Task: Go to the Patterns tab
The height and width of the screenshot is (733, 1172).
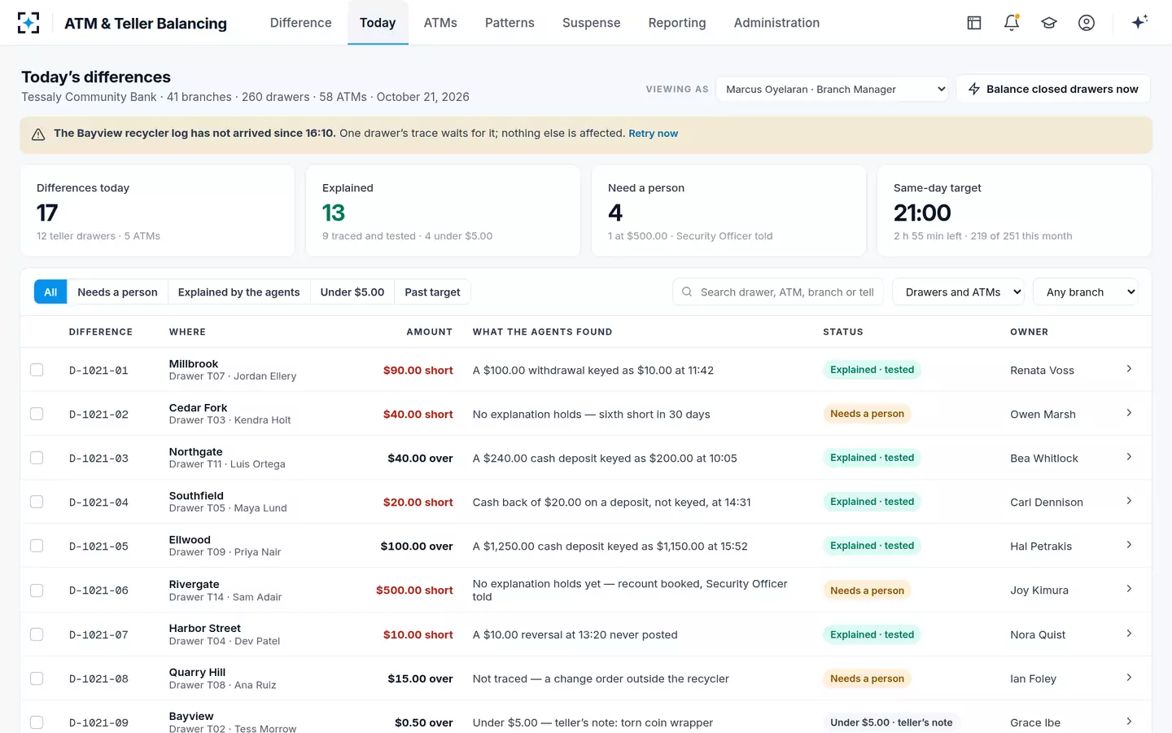Action: coord(509,23)
